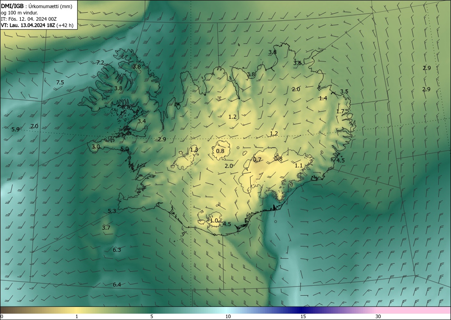Click the 'IT: Fös. 12. 04. 2024 00Z' line

(x=29, y=19)
